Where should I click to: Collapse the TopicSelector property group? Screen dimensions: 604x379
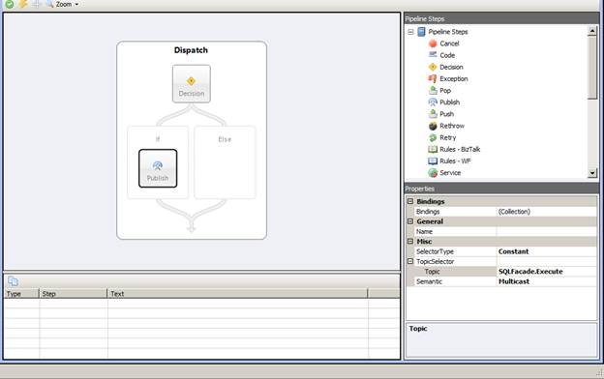point(410,261)
